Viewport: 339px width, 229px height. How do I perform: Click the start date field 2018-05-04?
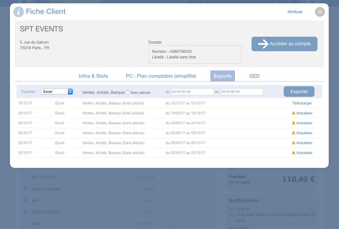(192, 92)
